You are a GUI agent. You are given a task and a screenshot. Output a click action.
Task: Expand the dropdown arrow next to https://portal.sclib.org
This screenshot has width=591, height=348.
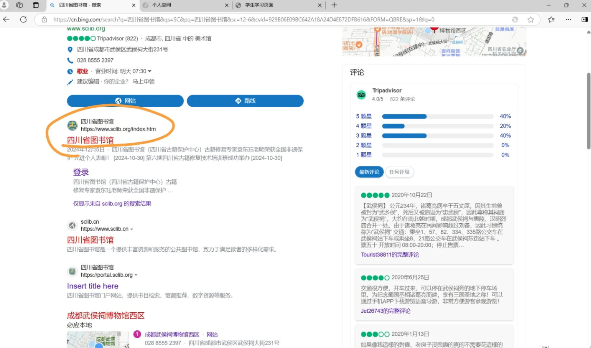pyautogui.click(x=136, y=275)
